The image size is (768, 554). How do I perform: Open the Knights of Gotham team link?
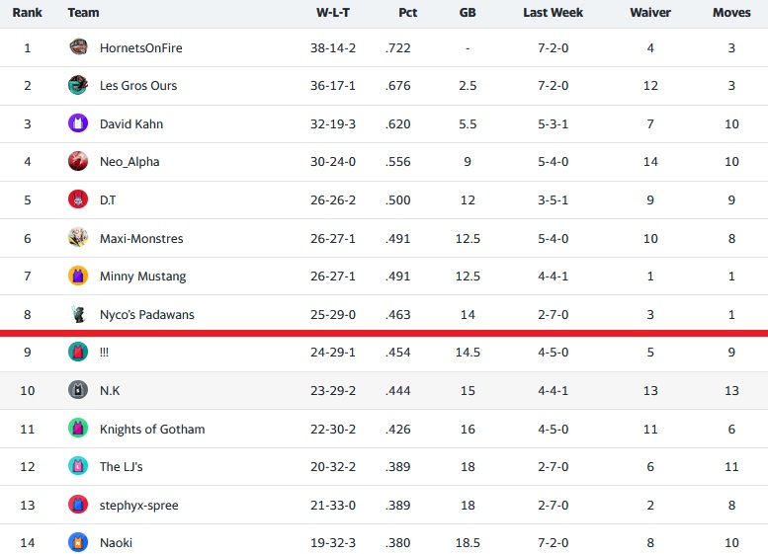coord(152,430)
